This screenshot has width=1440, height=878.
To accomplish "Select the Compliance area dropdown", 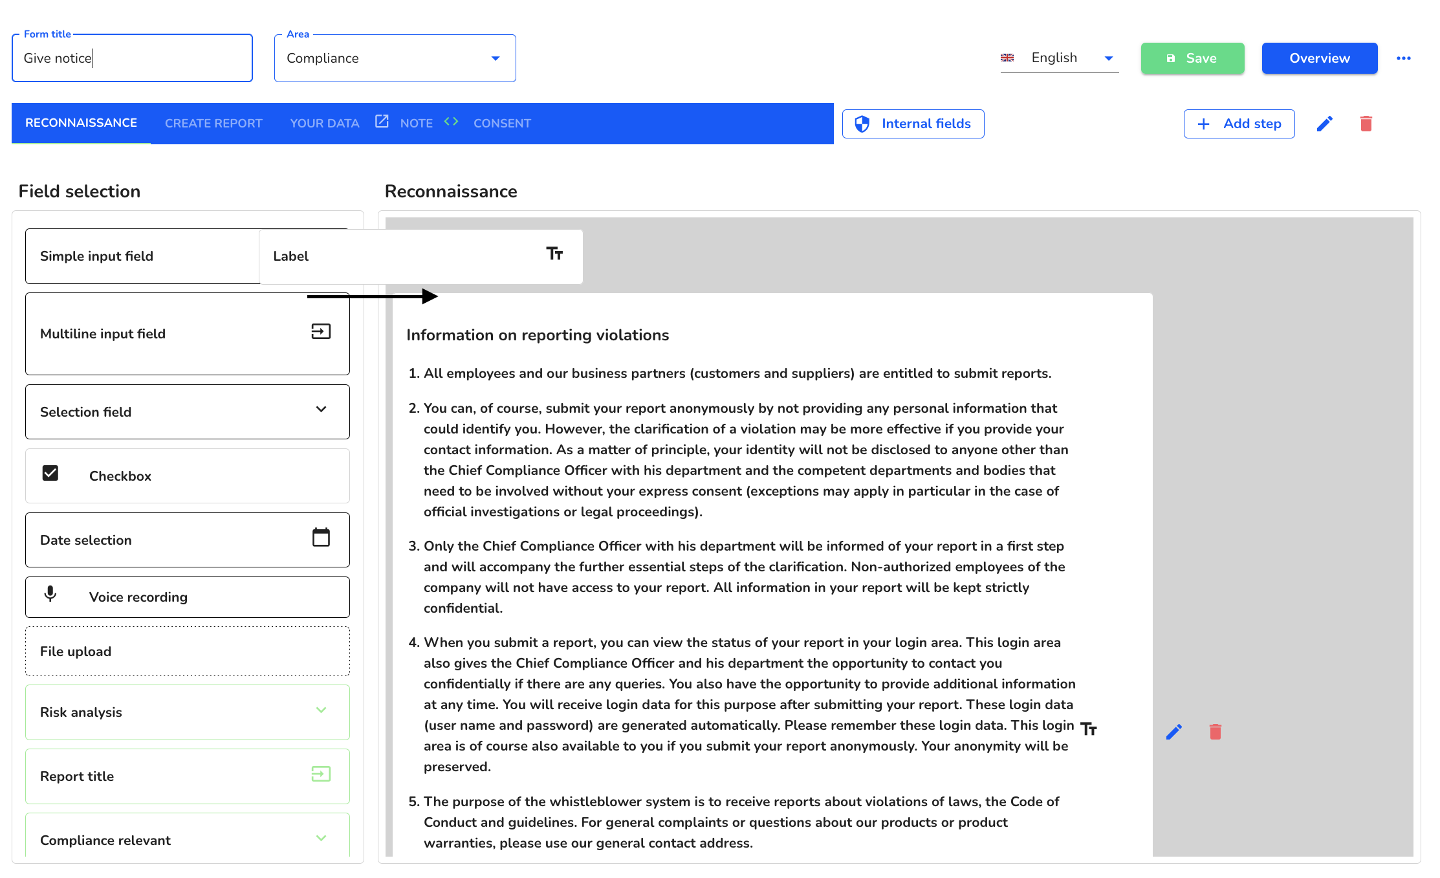I will click(x=394, y=58).
